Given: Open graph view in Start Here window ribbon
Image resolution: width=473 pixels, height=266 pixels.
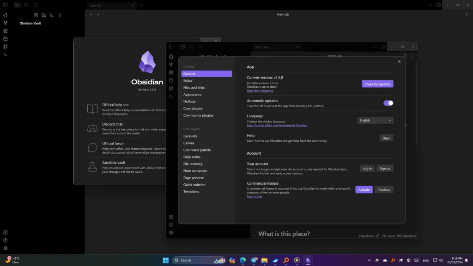Looking at the screenshot, I should pyautogui.click(x=171, y=65).
